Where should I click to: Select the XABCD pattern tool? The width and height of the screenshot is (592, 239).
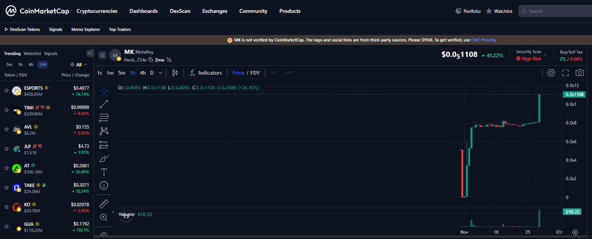click(x=104, y=131)
